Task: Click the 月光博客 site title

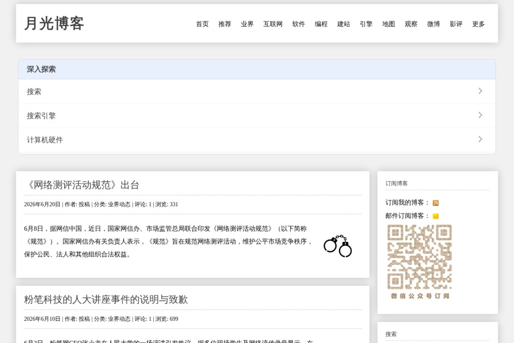Action: [x=54, y=23]
